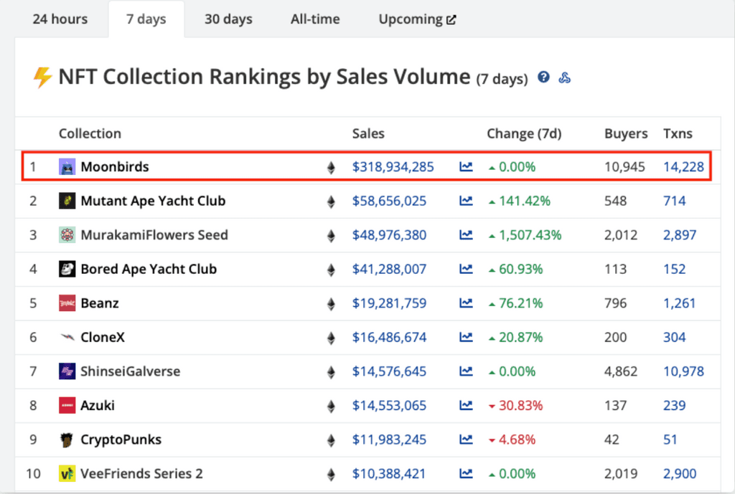Screen dimensions: 735x494
Task: Click the MurakamiFlowers Seed avatar
Action: tap(67, 235)
